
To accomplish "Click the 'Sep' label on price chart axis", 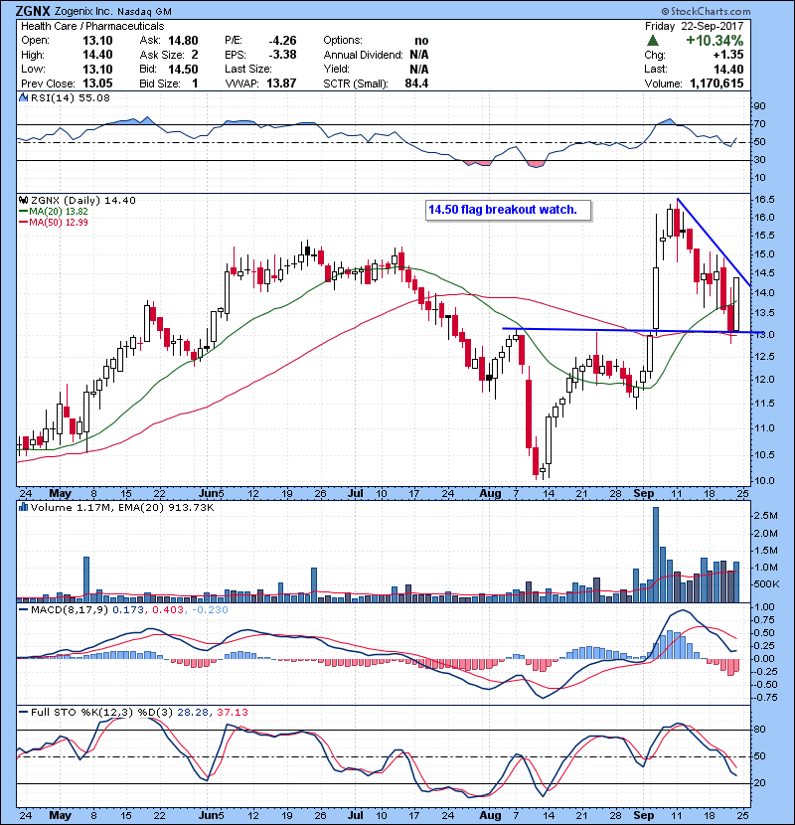I will (x=644, y=494).
